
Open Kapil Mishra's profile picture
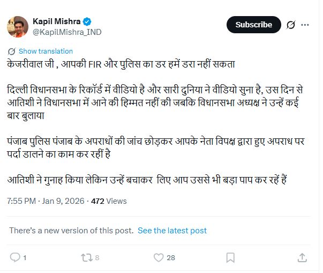(x=18, y=26)
